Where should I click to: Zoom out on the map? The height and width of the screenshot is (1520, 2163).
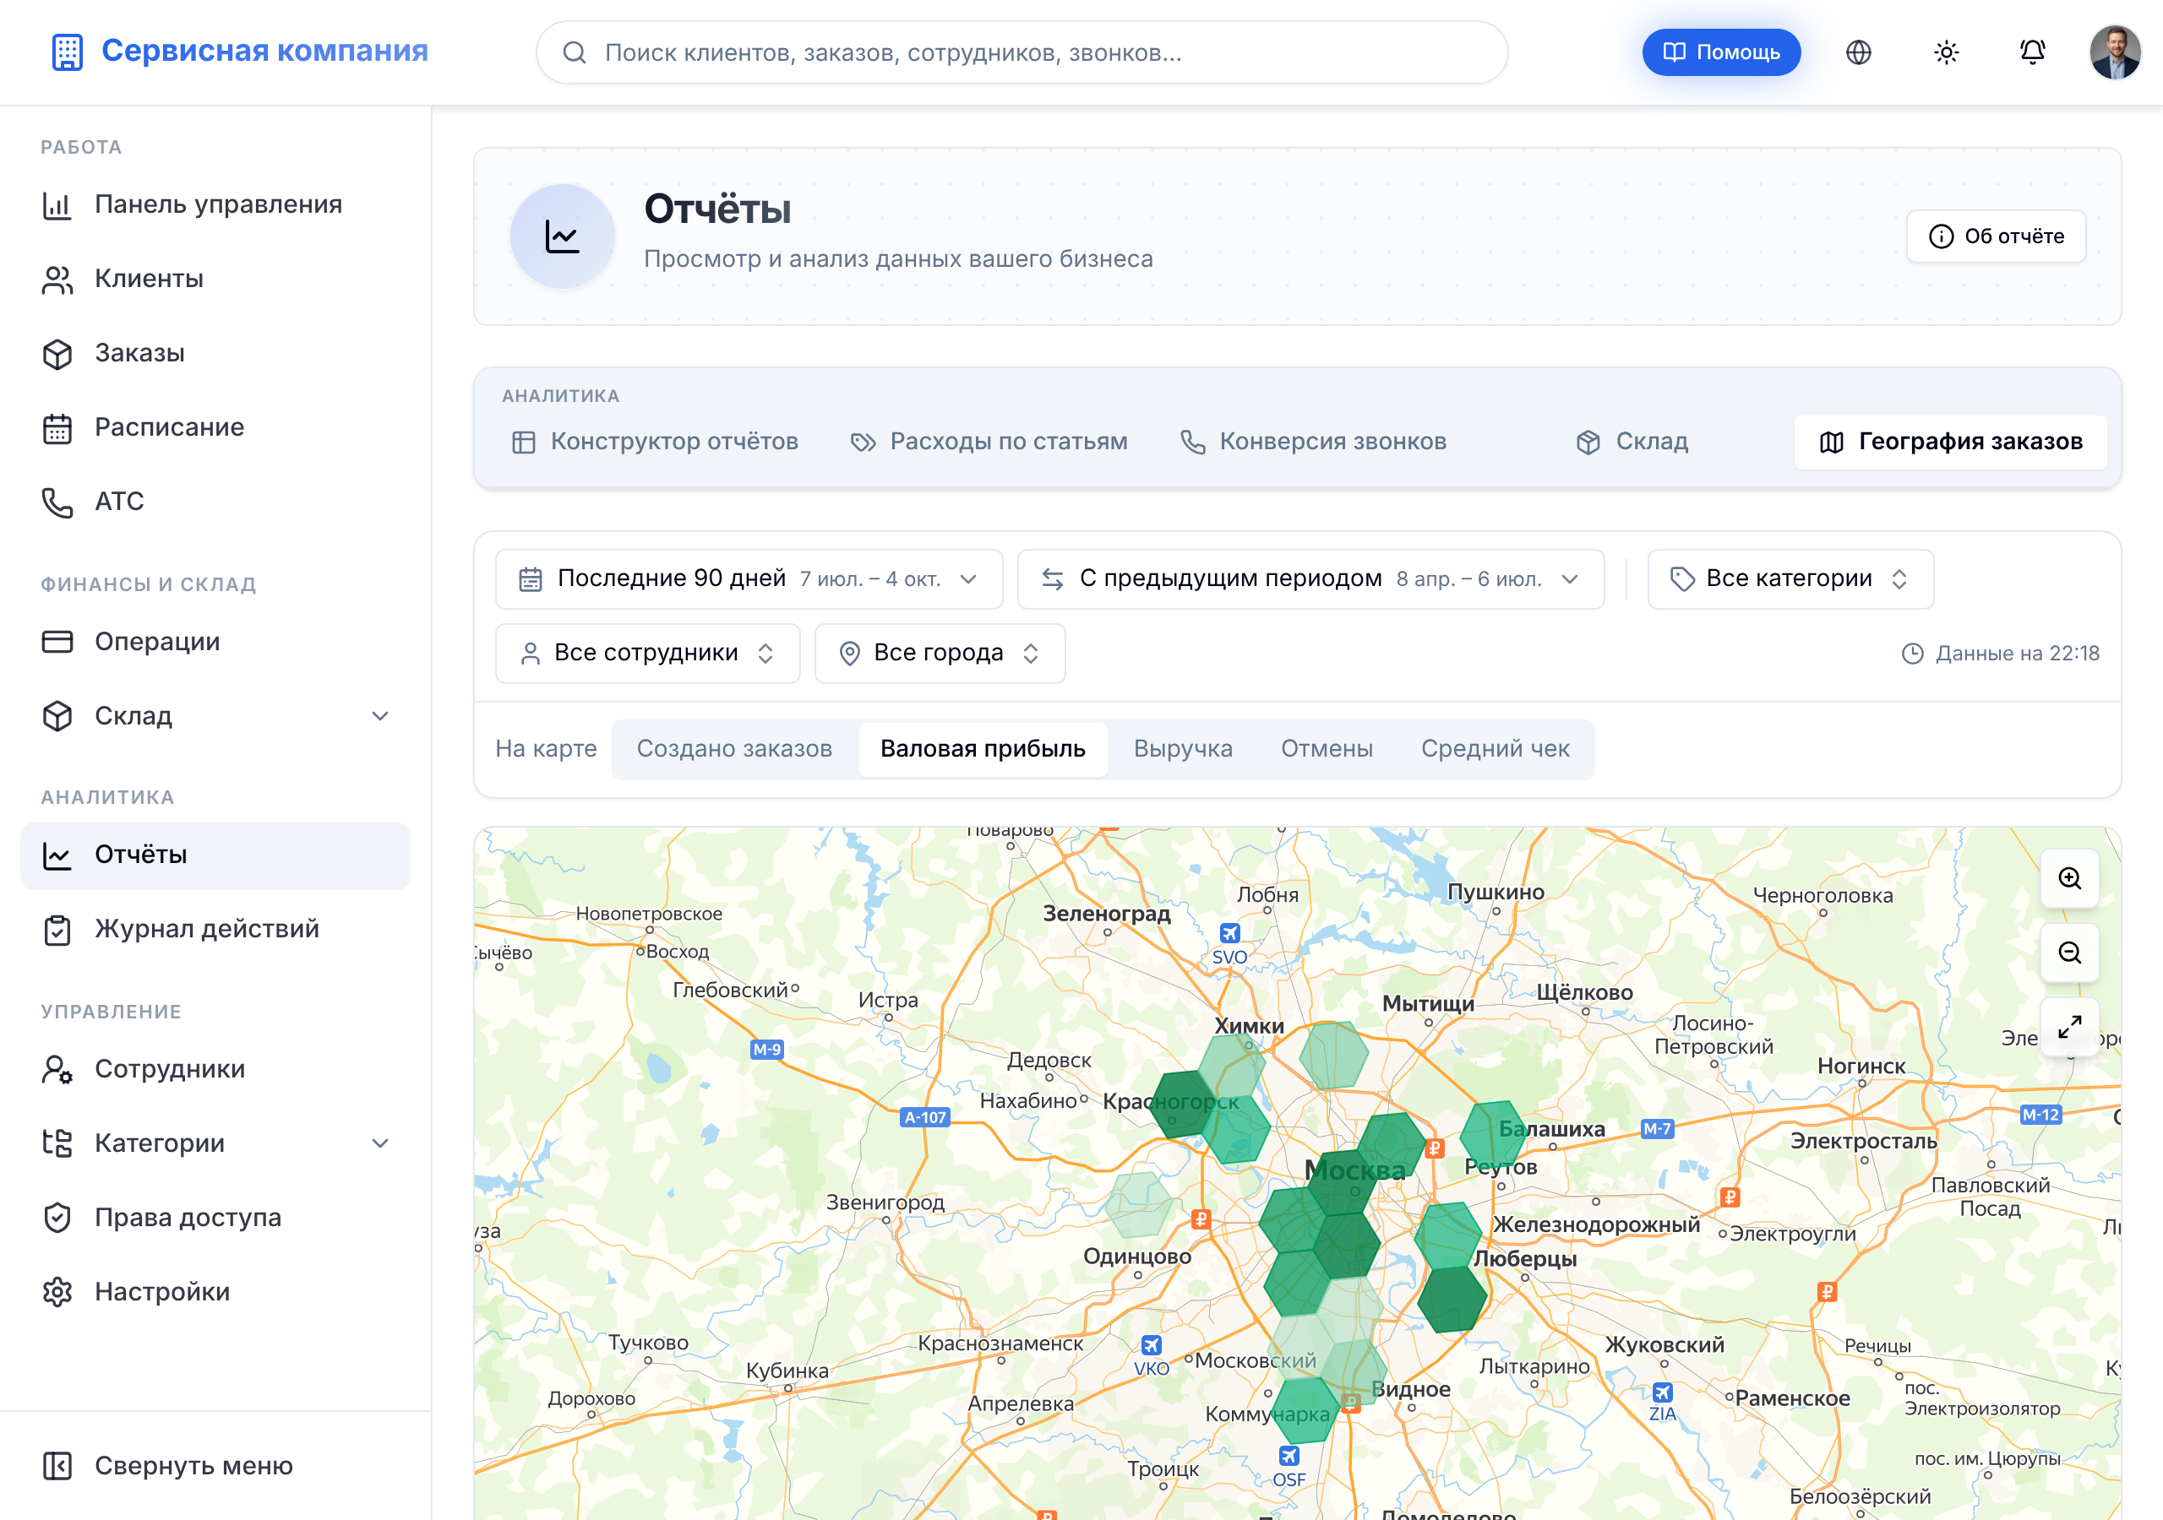2069,953
